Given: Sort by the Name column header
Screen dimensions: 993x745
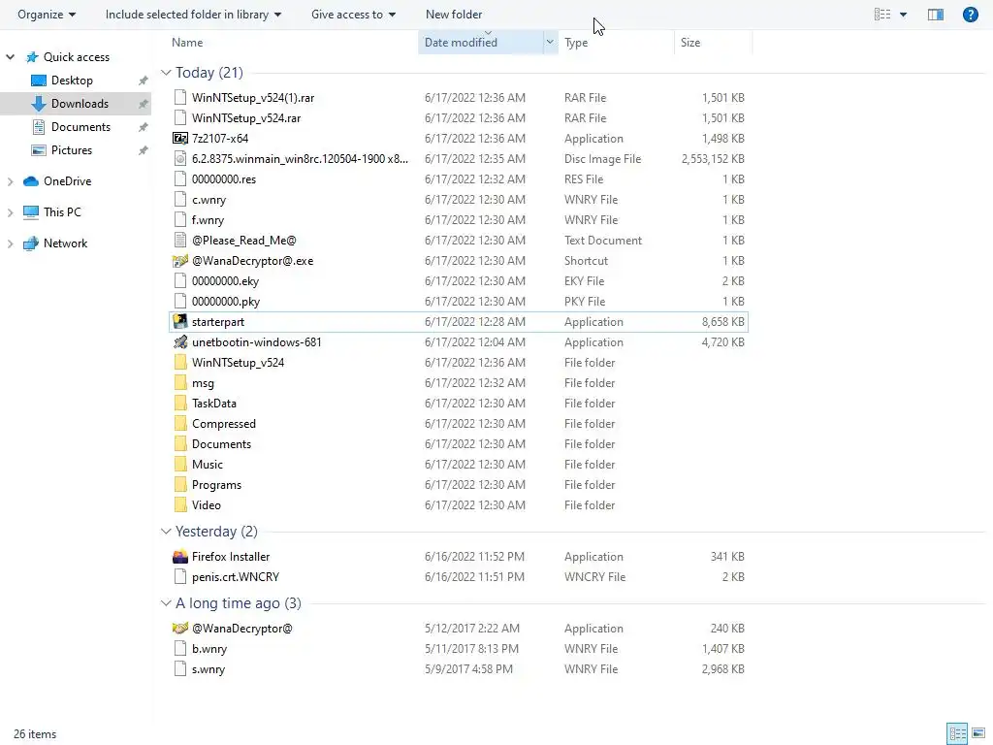Looking at the screenshot, I should tap(187, 43).
